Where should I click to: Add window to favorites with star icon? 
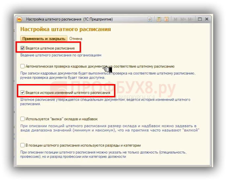click(x=150, y=19)
